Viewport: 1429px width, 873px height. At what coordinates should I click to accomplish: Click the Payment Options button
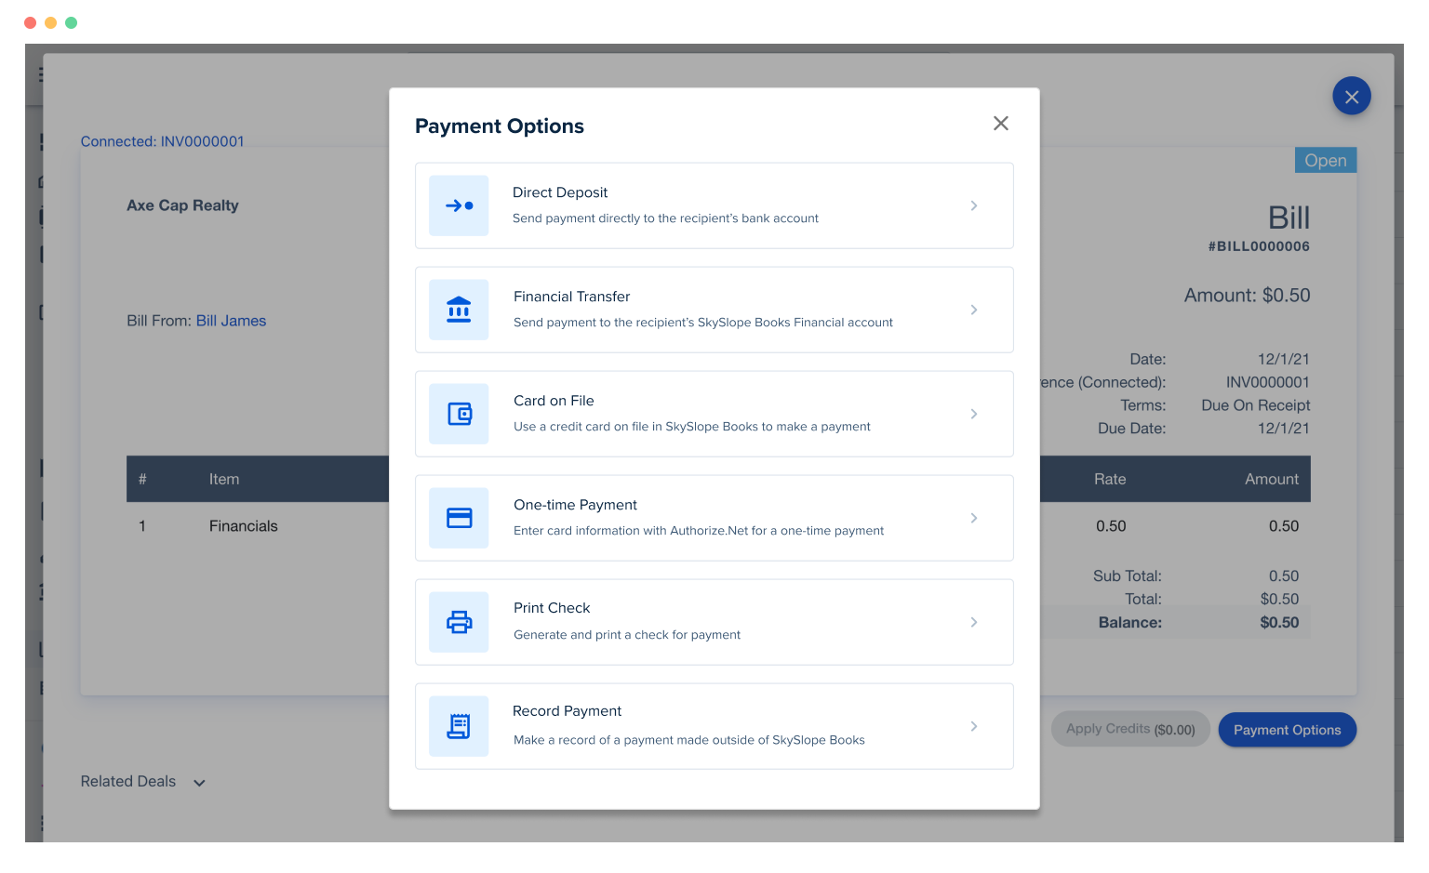(1287, 730)
